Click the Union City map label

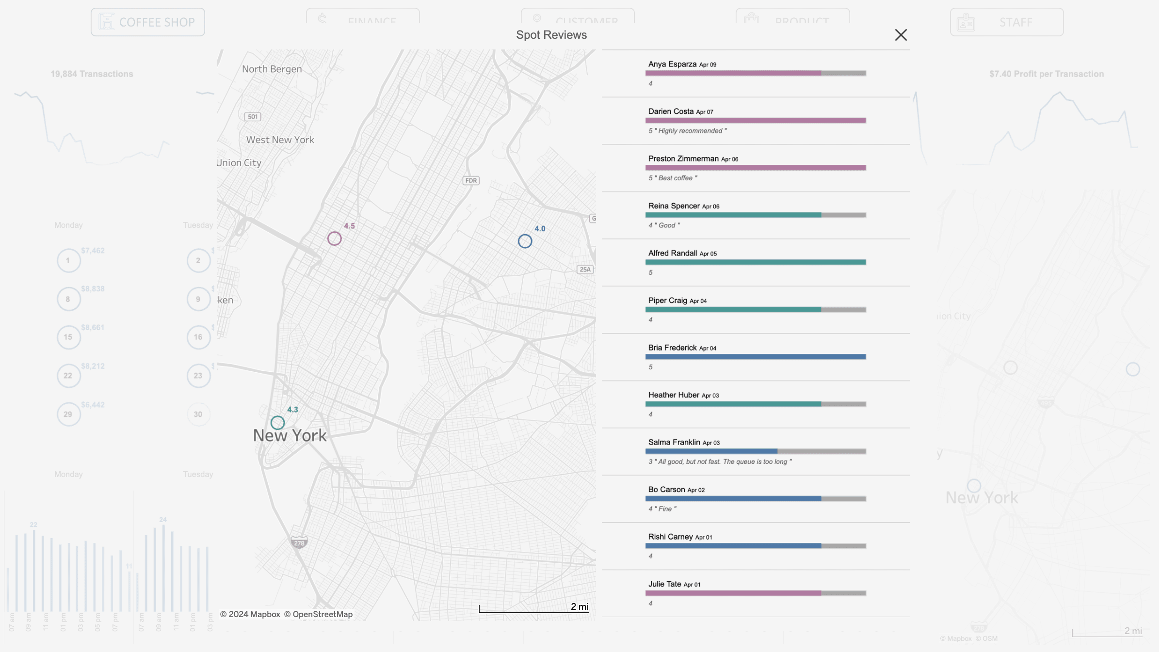click(x=240, y=163)
